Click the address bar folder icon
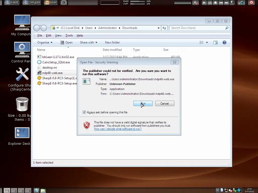This screenshot has width=258, height=193. tap(53, 28)
